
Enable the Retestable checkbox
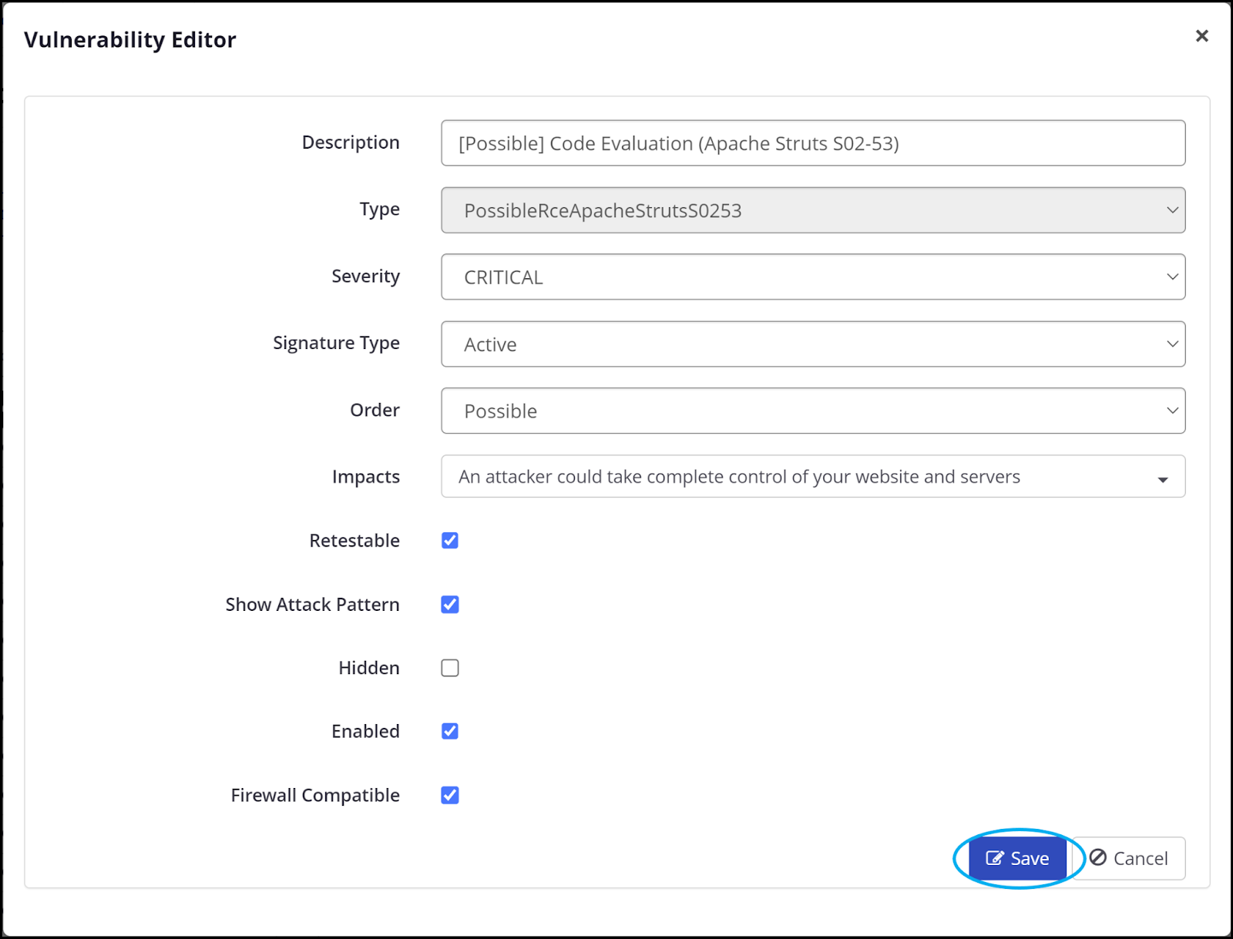[450, 540]
